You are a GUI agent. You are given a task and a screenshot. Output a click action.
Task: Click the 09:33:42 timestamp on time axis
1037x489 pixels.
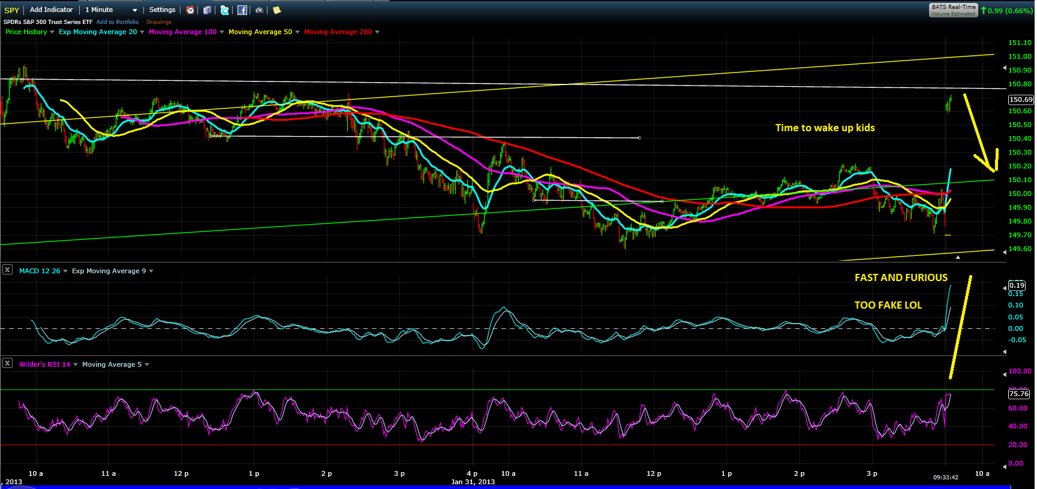point(946,478)
